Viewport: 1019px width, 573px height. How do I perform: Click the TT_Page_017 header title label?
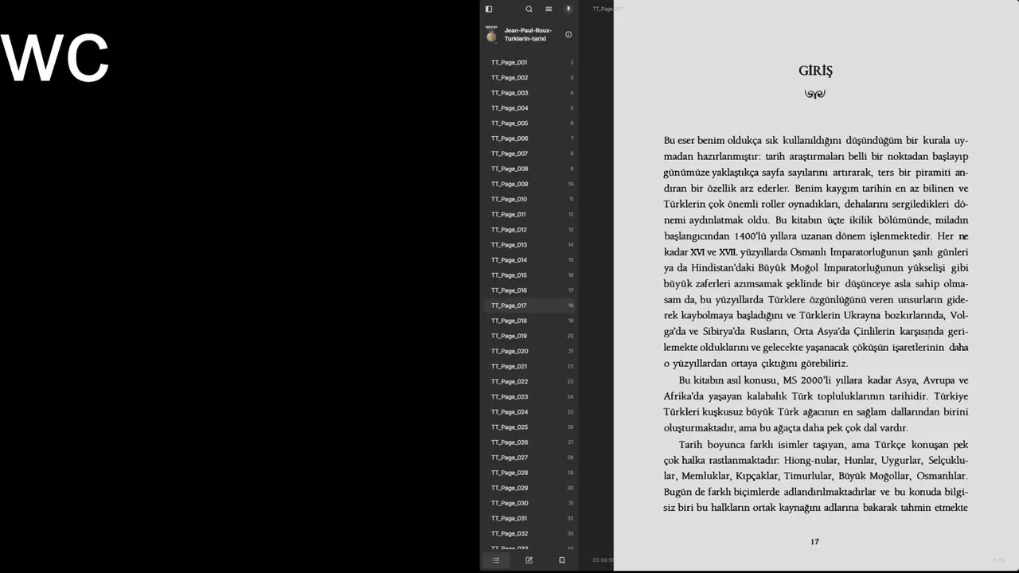tap(607, 9)
